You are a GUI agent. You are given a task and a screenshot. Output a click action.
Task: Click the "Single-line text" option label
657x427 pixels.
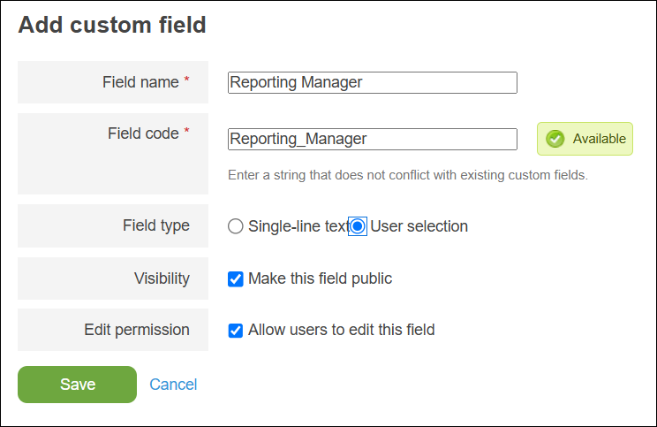click(x=297, y=226)
